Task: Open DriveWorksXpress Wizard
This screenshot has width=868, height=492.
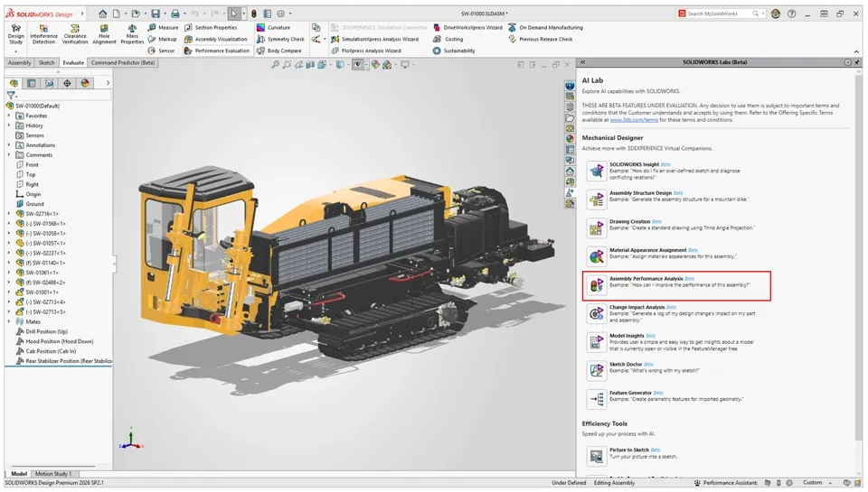Action: 467,28
